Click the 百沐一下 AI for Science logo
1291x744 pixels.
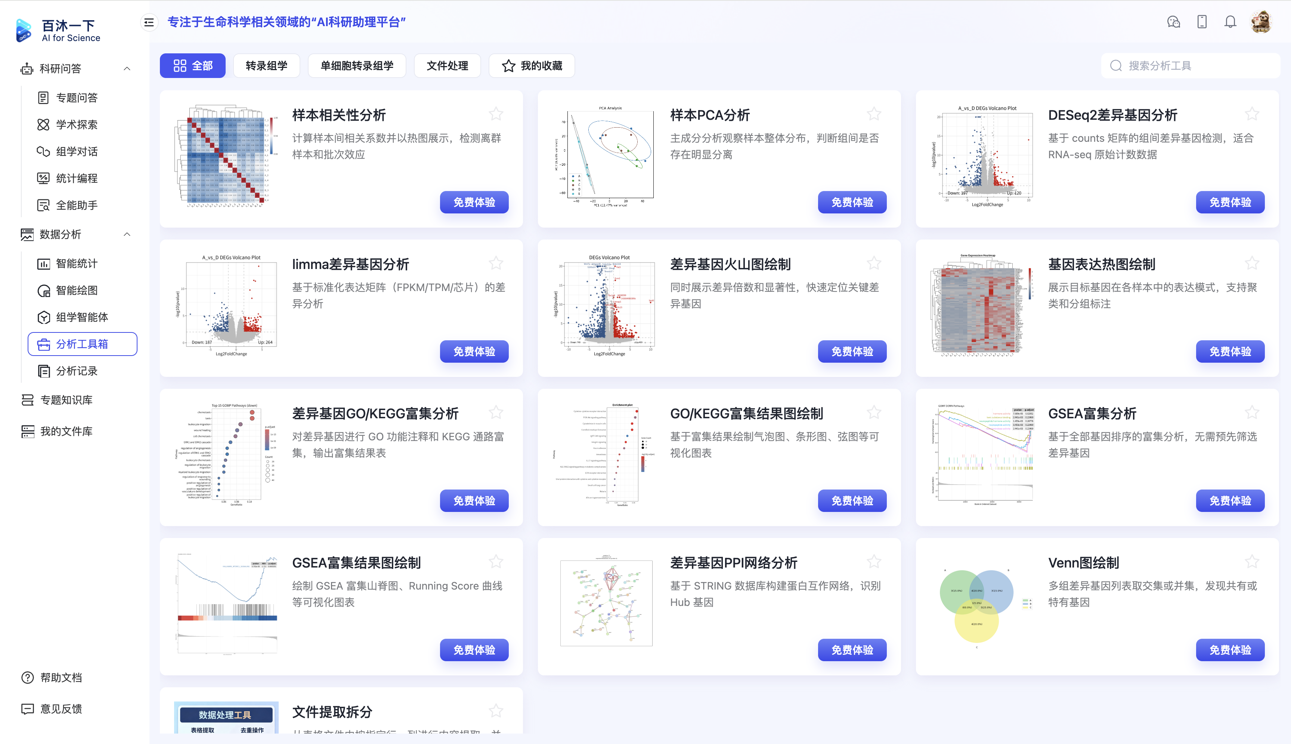tap(58, 30)
